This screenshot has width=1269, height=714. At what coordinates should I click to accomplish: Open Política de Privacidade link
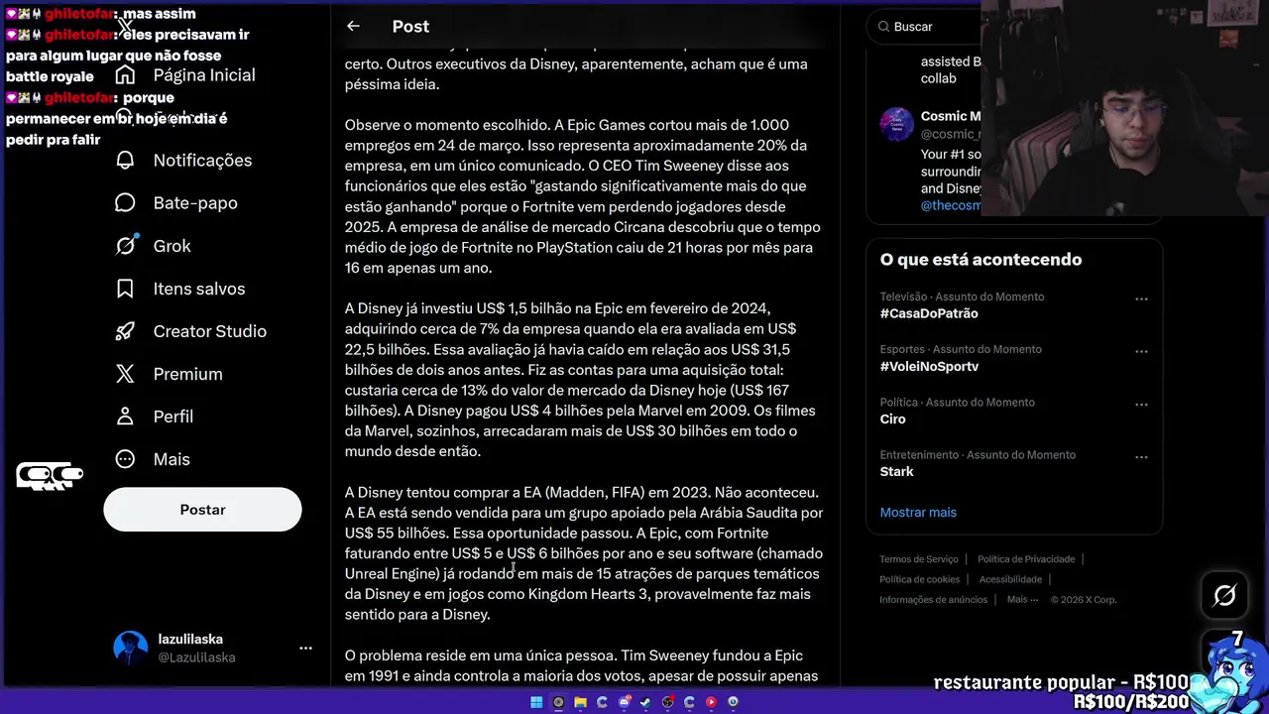pyautogui.click(x=1026, y=559)
